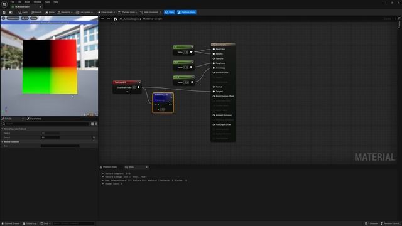The image size is (402, 226).
Task: Apply the material changes
Action: [23, 13]
